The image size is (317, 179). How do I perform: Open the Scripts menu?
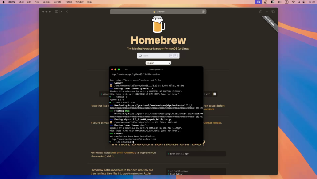point(58,2)
